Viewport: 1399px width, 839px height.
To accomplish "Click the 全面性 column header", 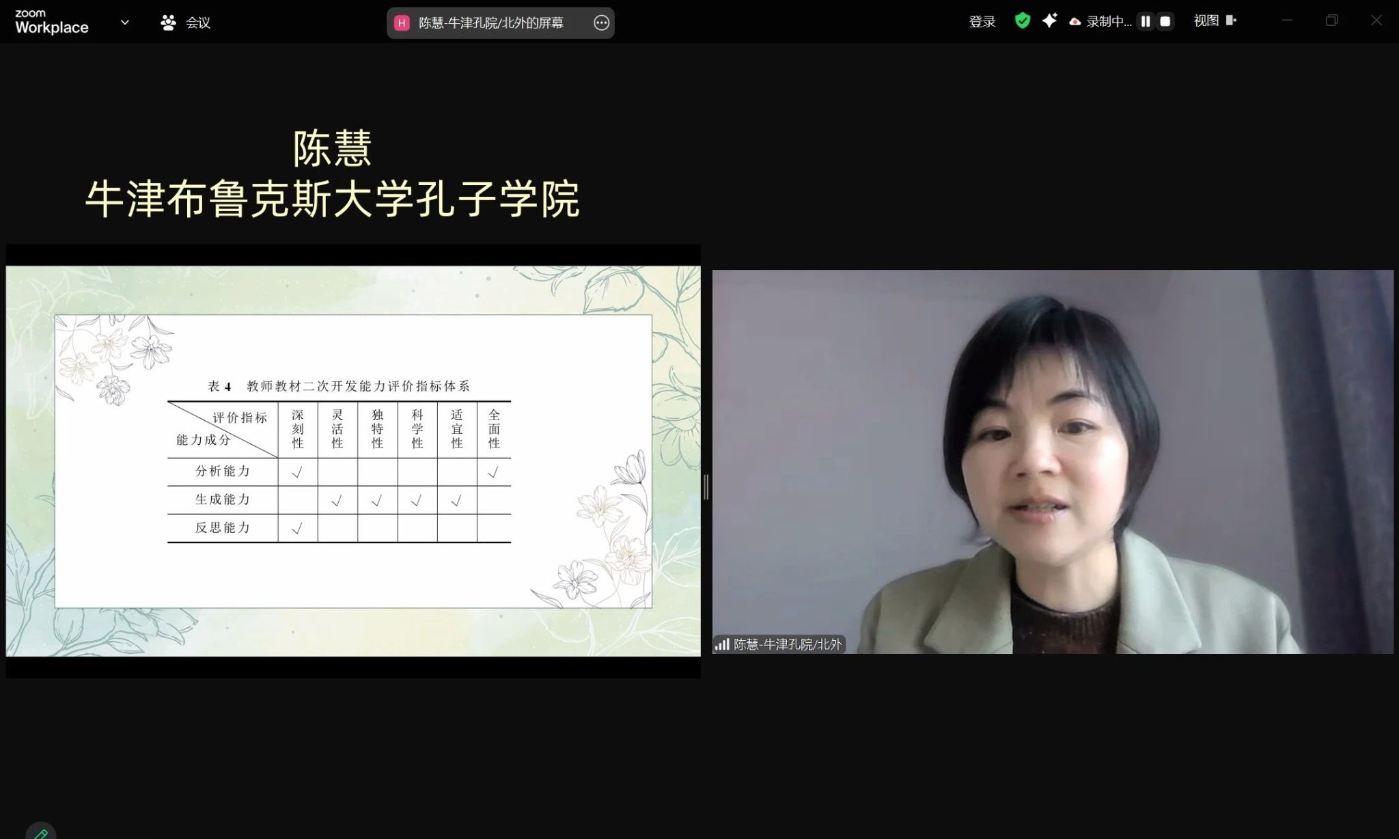I will coord(495,429).
